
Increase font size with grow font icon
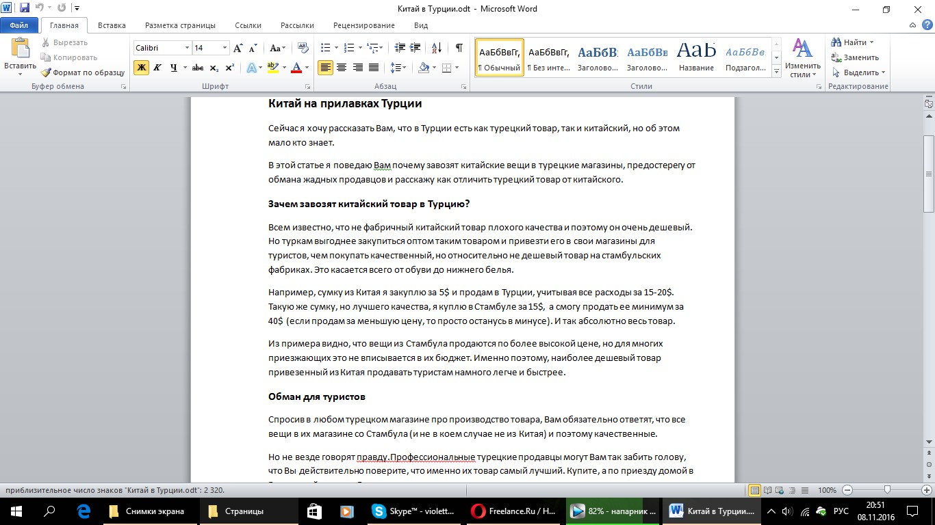(238, 48)
